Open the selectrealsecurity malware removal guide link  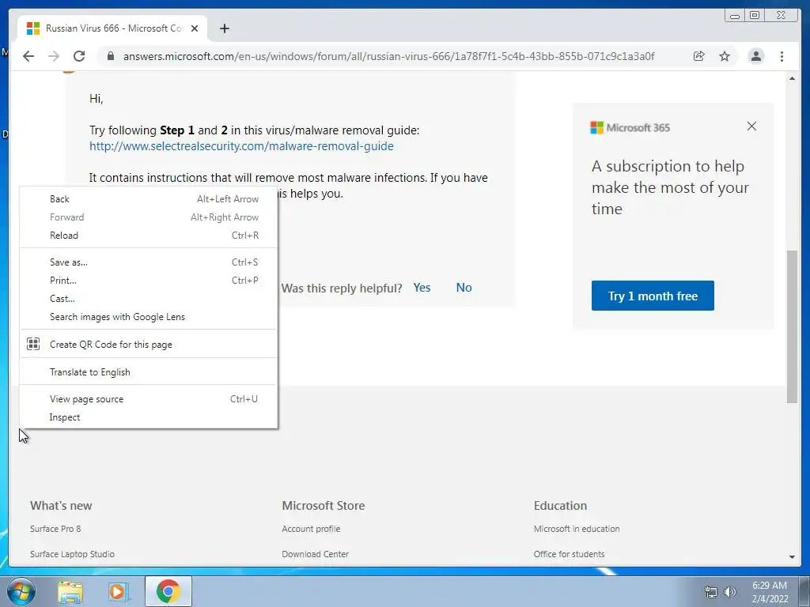point(241,146)
